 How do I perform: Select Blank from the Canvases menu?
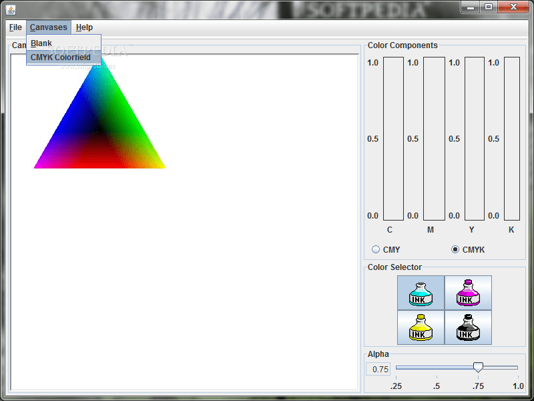pos(41,43)
